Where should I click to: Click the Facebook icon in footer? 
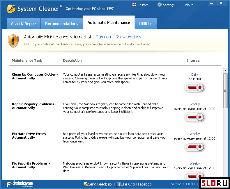(119, 184)
